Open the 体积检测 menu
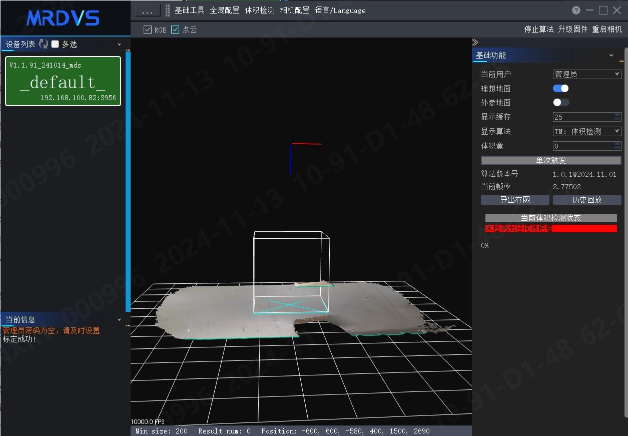Screen dimensions: 628x436 pyautogui.click(x=260, y=11)
